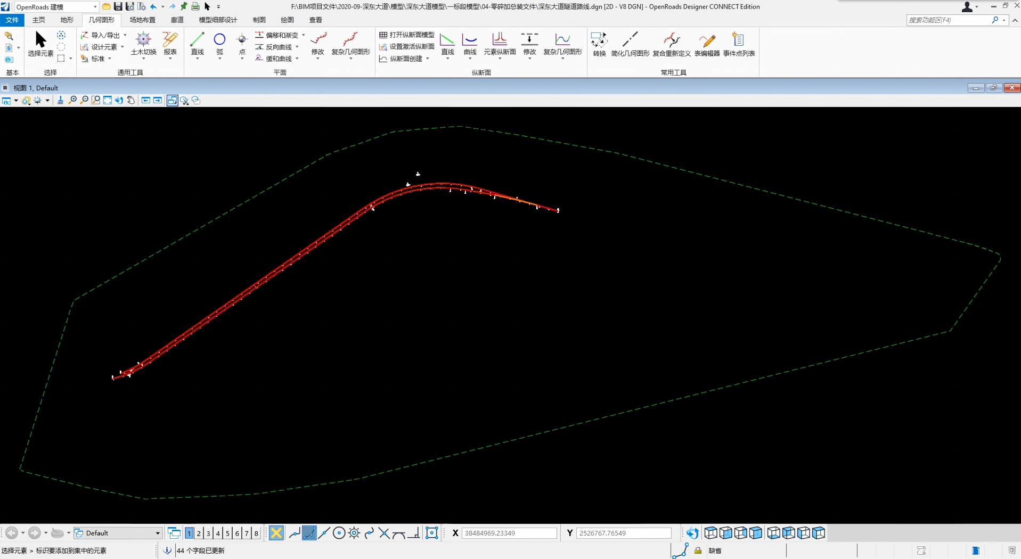Image resolution: width=1021 pixels, height=559 pixels.
Task: Open the 事件点列表 event point list
Action: [739, 44]
